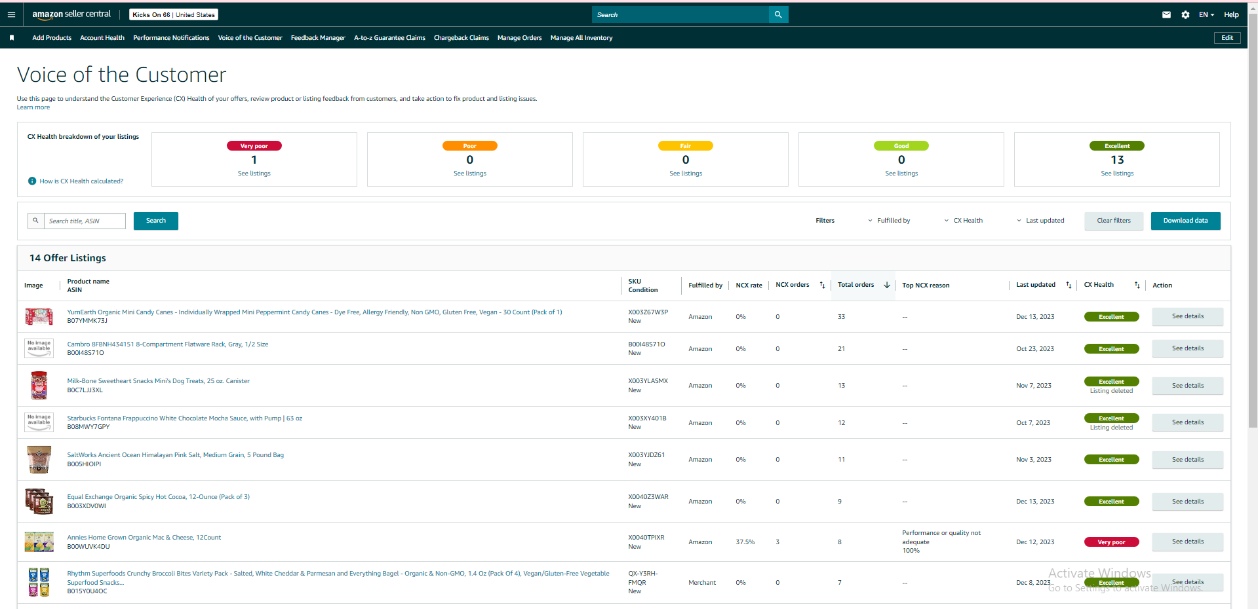Open the Learn more link
Viewport: 1258px width, 609px height.
tap(33, 107)
